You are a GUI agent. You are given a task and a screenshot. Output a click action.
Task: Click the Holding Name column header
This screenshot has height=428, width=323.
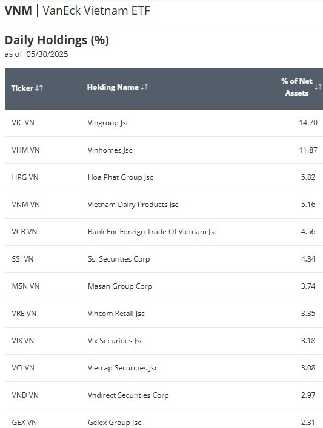[113, 87]
